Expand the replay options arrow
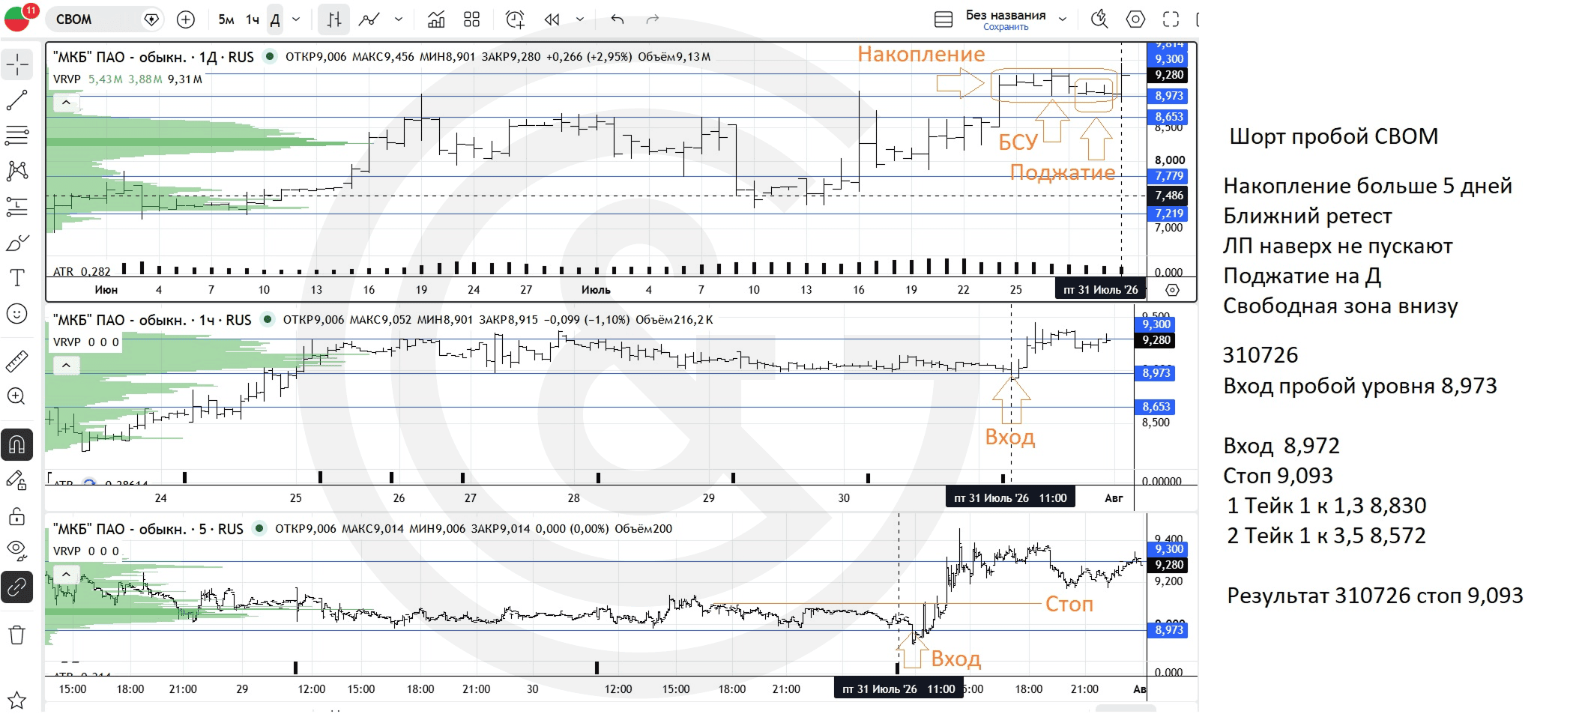 (580, 19)
